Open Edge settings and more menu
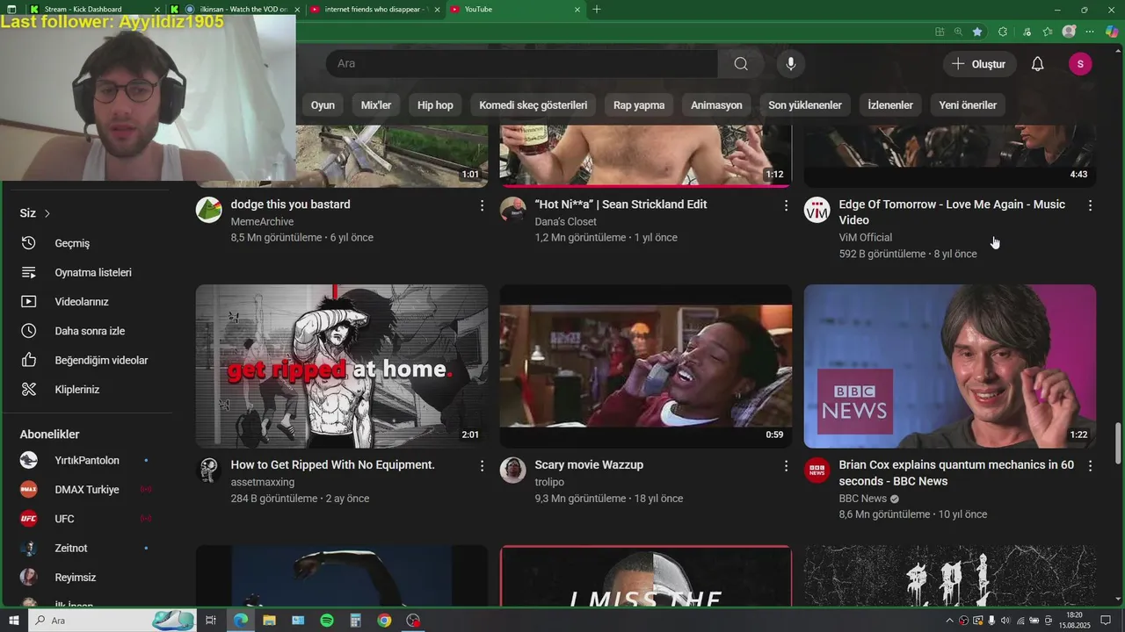The height and width of the screenshot is (632, 1125). [x=1090, y=32]
